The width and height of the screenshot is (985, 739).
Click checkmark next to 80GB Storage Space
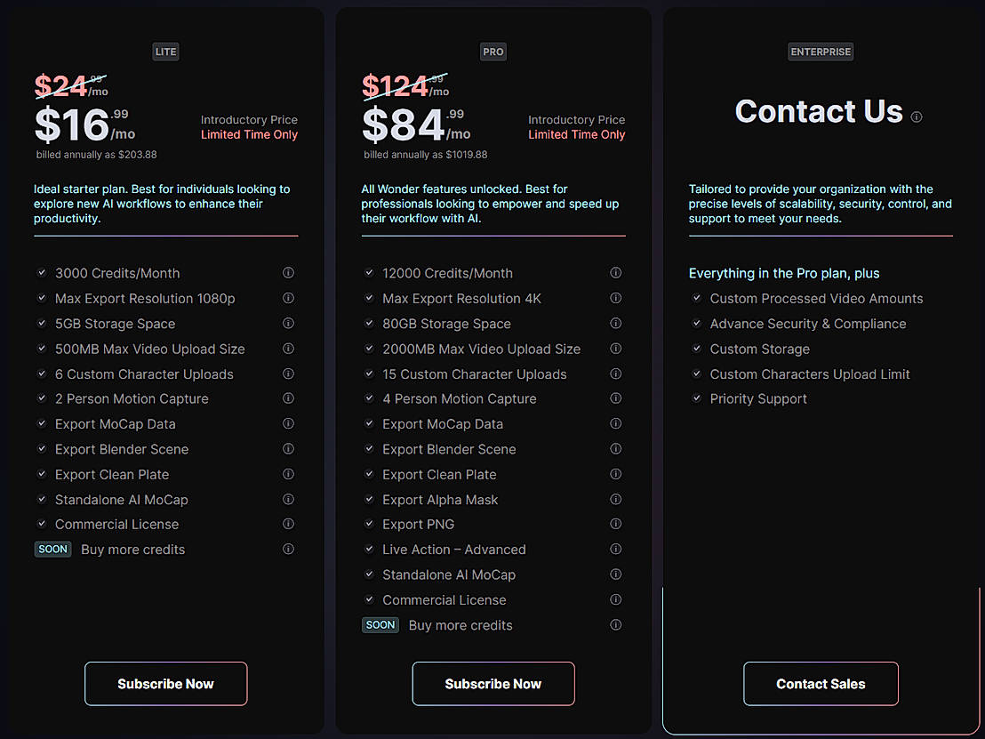[369, 324]
